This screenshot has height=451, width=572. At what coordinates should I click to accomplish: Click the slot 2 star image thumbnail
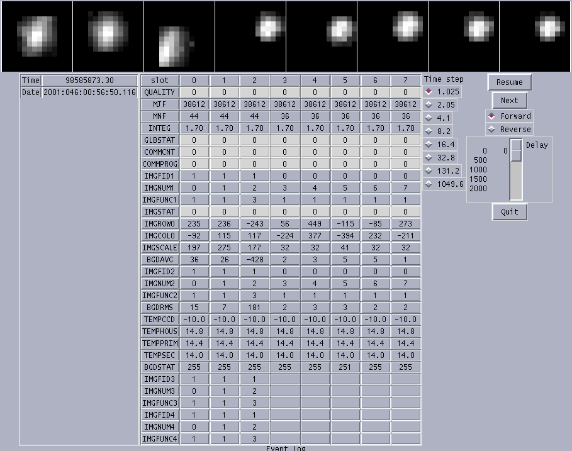(179, 36)
